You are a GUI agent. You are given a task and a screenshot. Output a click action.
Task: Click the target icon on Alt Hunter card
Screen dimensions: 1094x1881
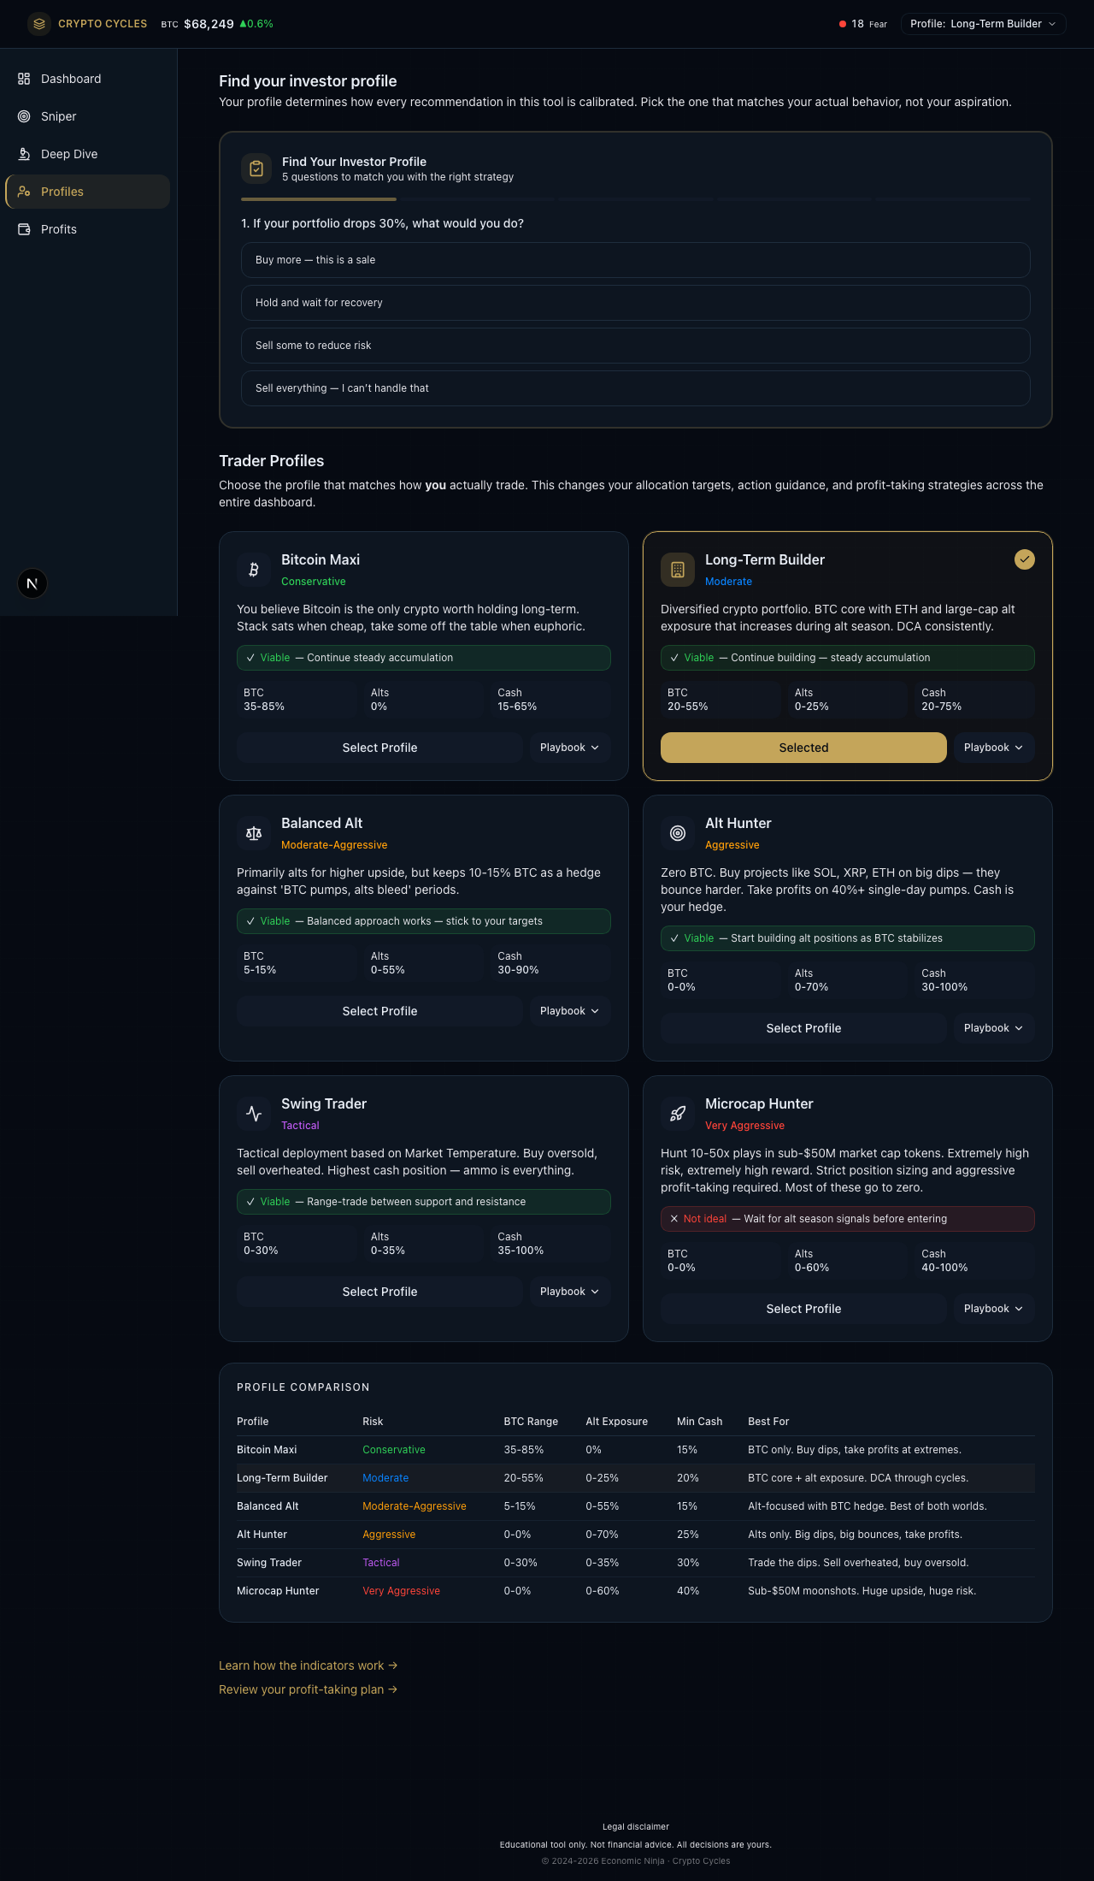click(x=677, y=832)
